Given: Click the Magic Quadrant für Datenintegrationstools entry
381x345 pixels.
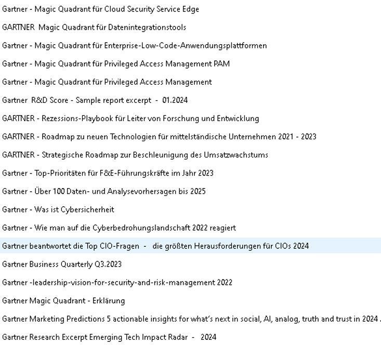Looking at the screenshot, I should [x=94, y=28].
